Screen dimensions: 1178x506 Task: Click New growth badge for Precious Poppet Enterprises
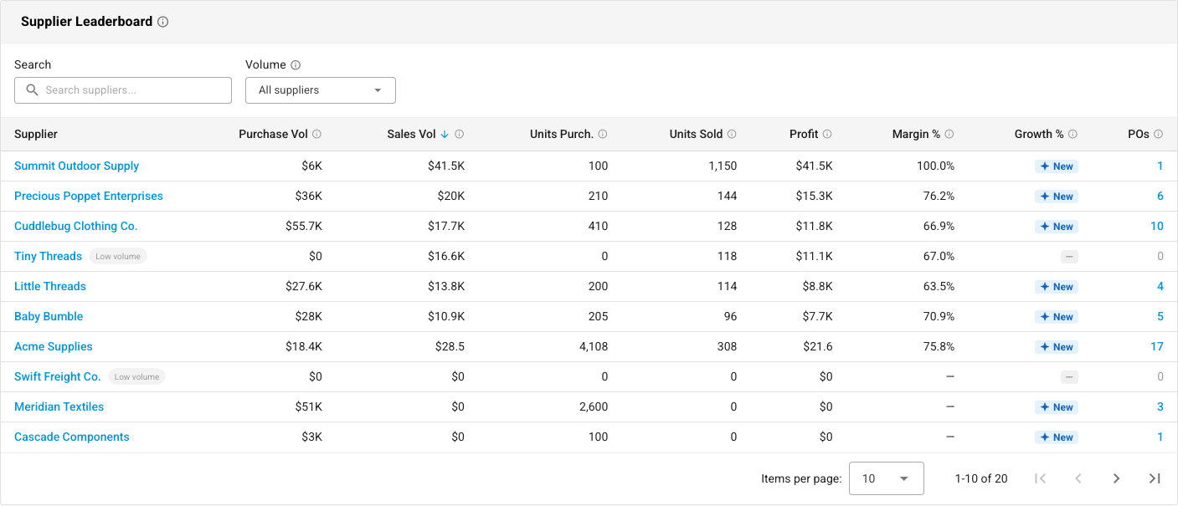(1057, 197)
